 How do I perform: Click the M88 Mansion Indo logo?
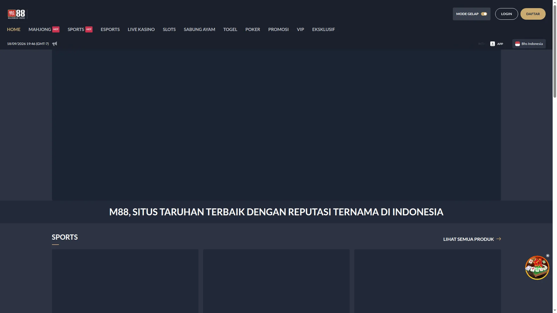point(16,14)
